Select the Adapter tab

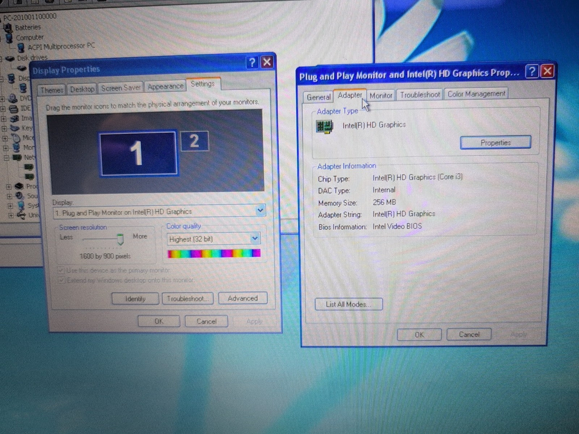tap(350, 95)
